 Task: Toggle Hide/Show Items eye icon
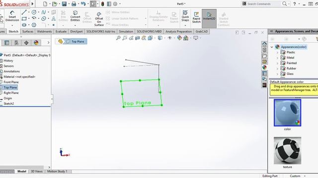tap(170, 38)
